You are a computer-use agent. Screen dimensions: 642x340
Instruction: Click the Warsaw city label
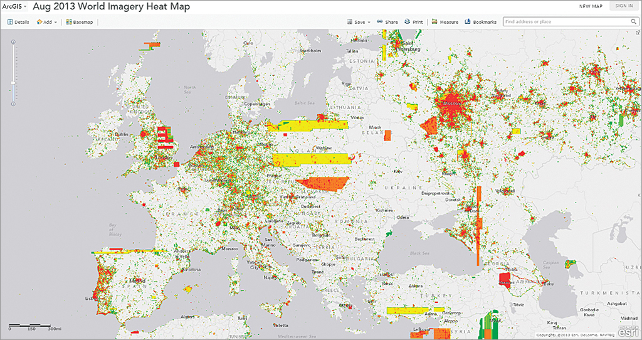pyautogui.click(x=324, y=147)
